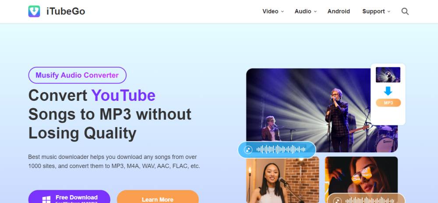
Task: Click the blue download arrow icon
Action: pyautogui.click(x=388, y=91)
